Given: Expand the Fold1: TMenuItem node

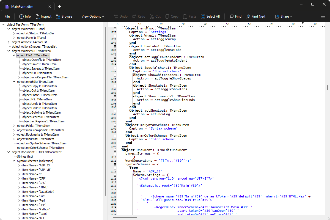Looking at the screenshot, I should (14, 126).
